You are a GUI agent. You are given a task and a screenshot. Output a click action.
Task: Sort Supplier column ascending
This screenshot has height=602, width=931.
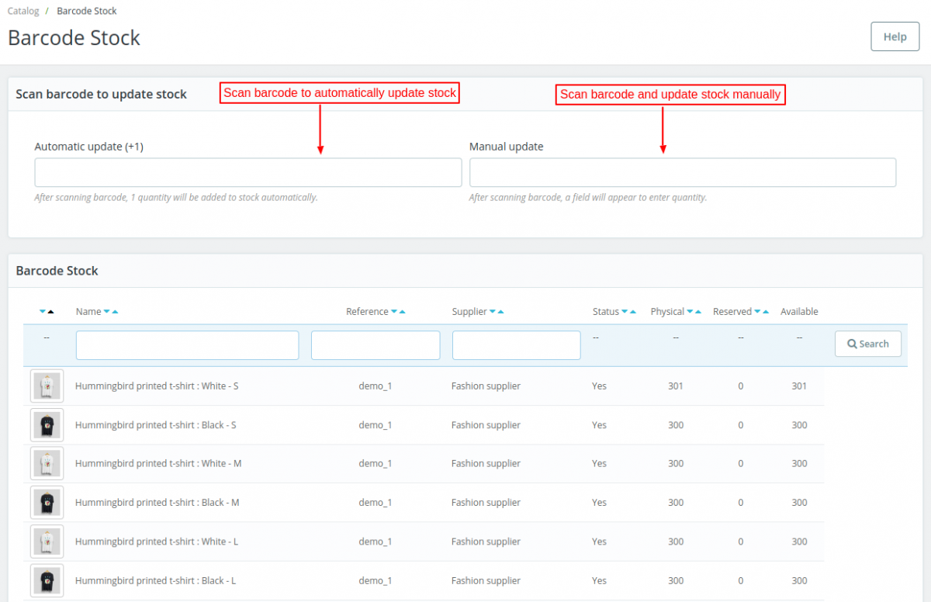coord(500,312)
